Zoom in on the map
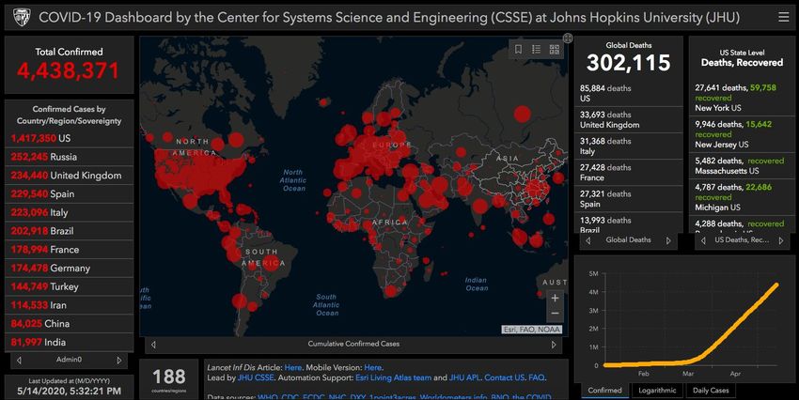 tap(555, 299)
